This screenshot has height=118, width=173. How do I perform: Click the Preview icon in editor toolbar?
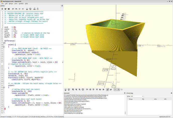tap(27, 9)
